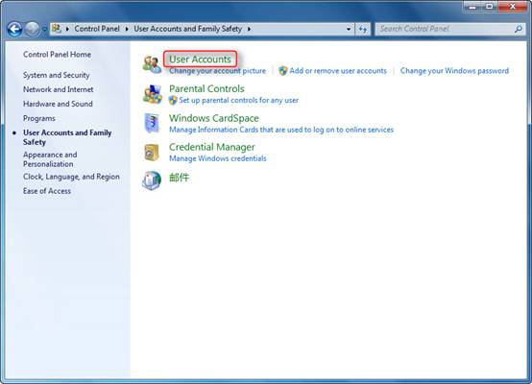Open Windows CardSpace heading
Image resolution: width=532 pixels, height=384 pixels.
point(214,118)
